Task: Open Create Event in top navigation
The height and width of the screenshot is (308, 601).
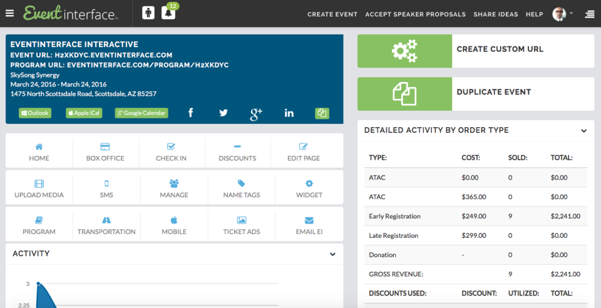Action: point(332,14)
